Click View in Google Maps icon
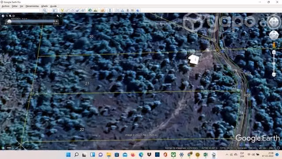Screen dimensions: 282x159 point(133,10)
